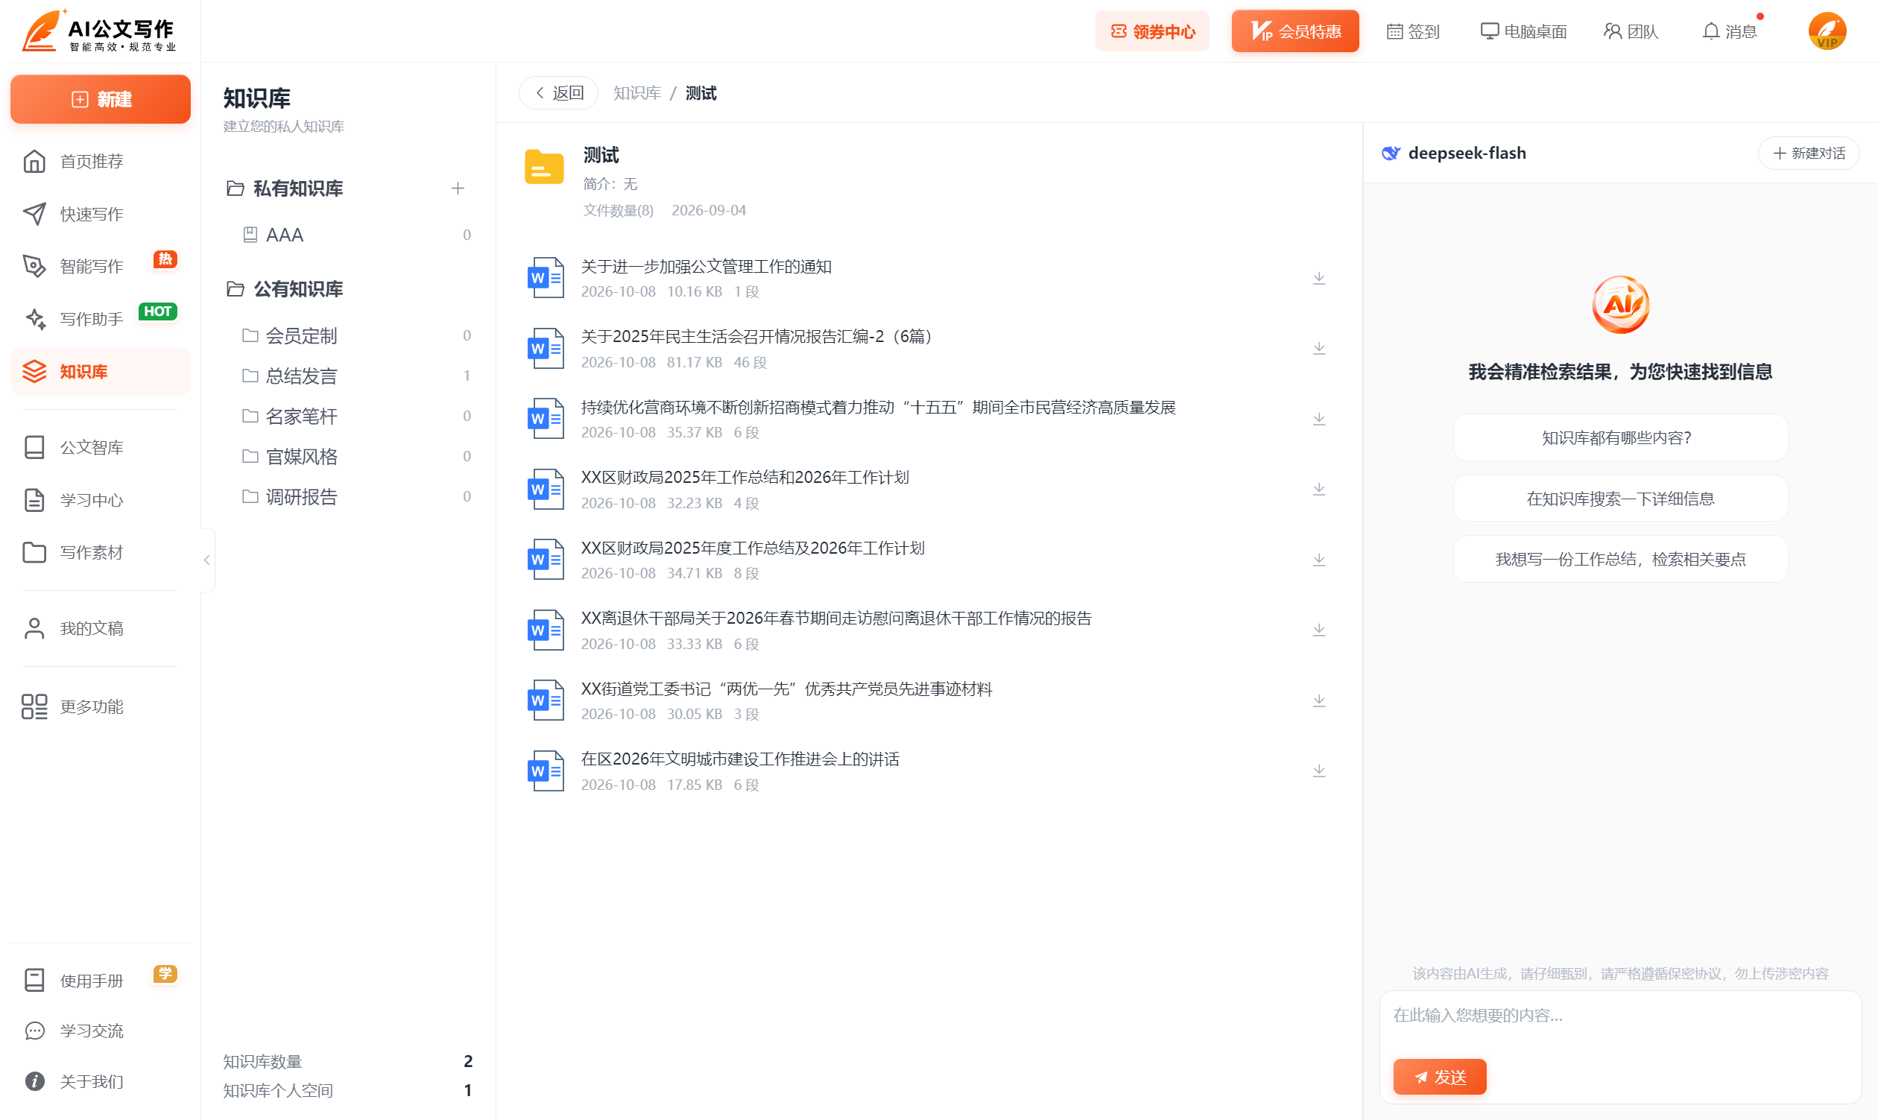
Task: Open 智能写作 in sidebar
Action: coord(100,266)
